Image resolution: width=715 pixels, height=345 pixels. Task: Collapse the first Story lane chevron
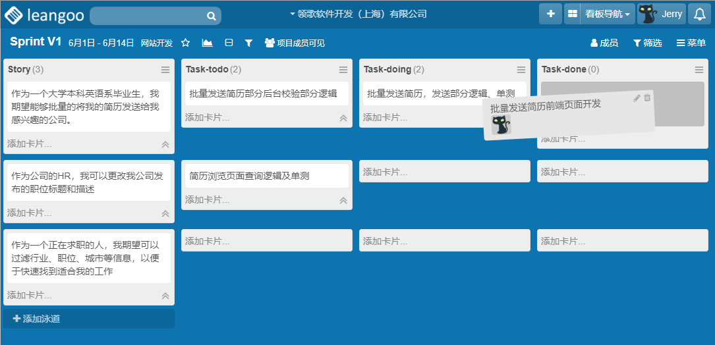point(165,144)
